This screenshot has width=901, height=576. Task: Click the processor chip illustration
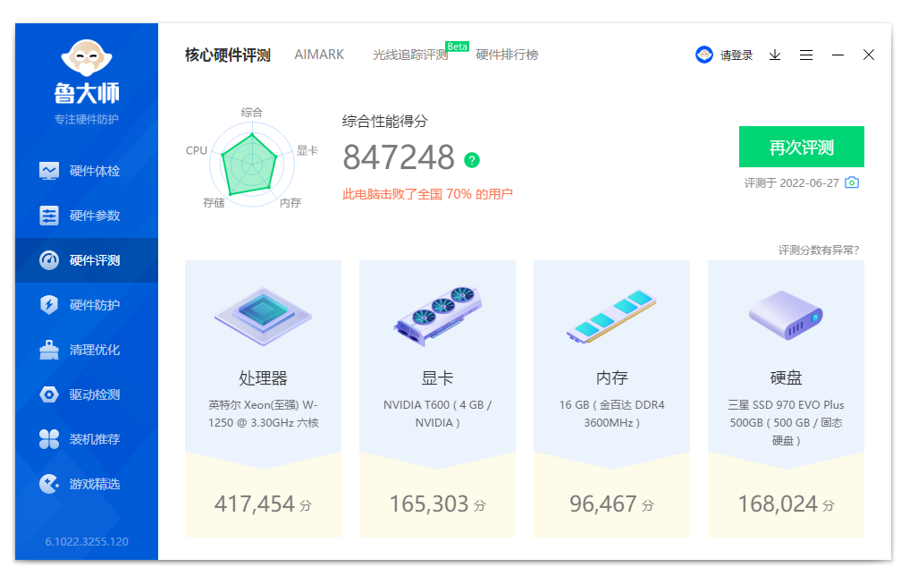click(263, 316)
